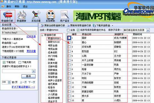Click song name 天使的翅膀
This screenshot has width=154, height=103.
(x=87, y=83)
